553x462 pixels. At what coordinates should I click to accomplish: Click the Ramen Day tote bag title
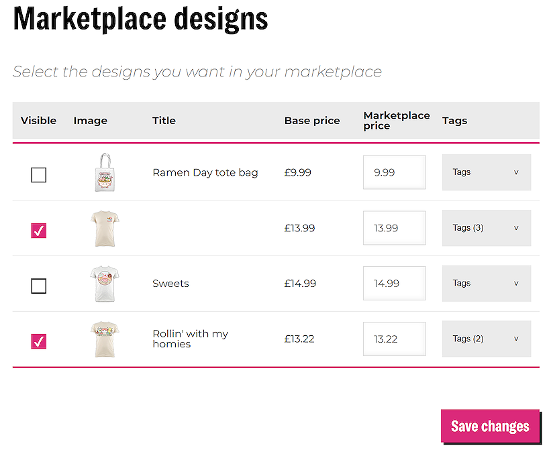[205, 172]
